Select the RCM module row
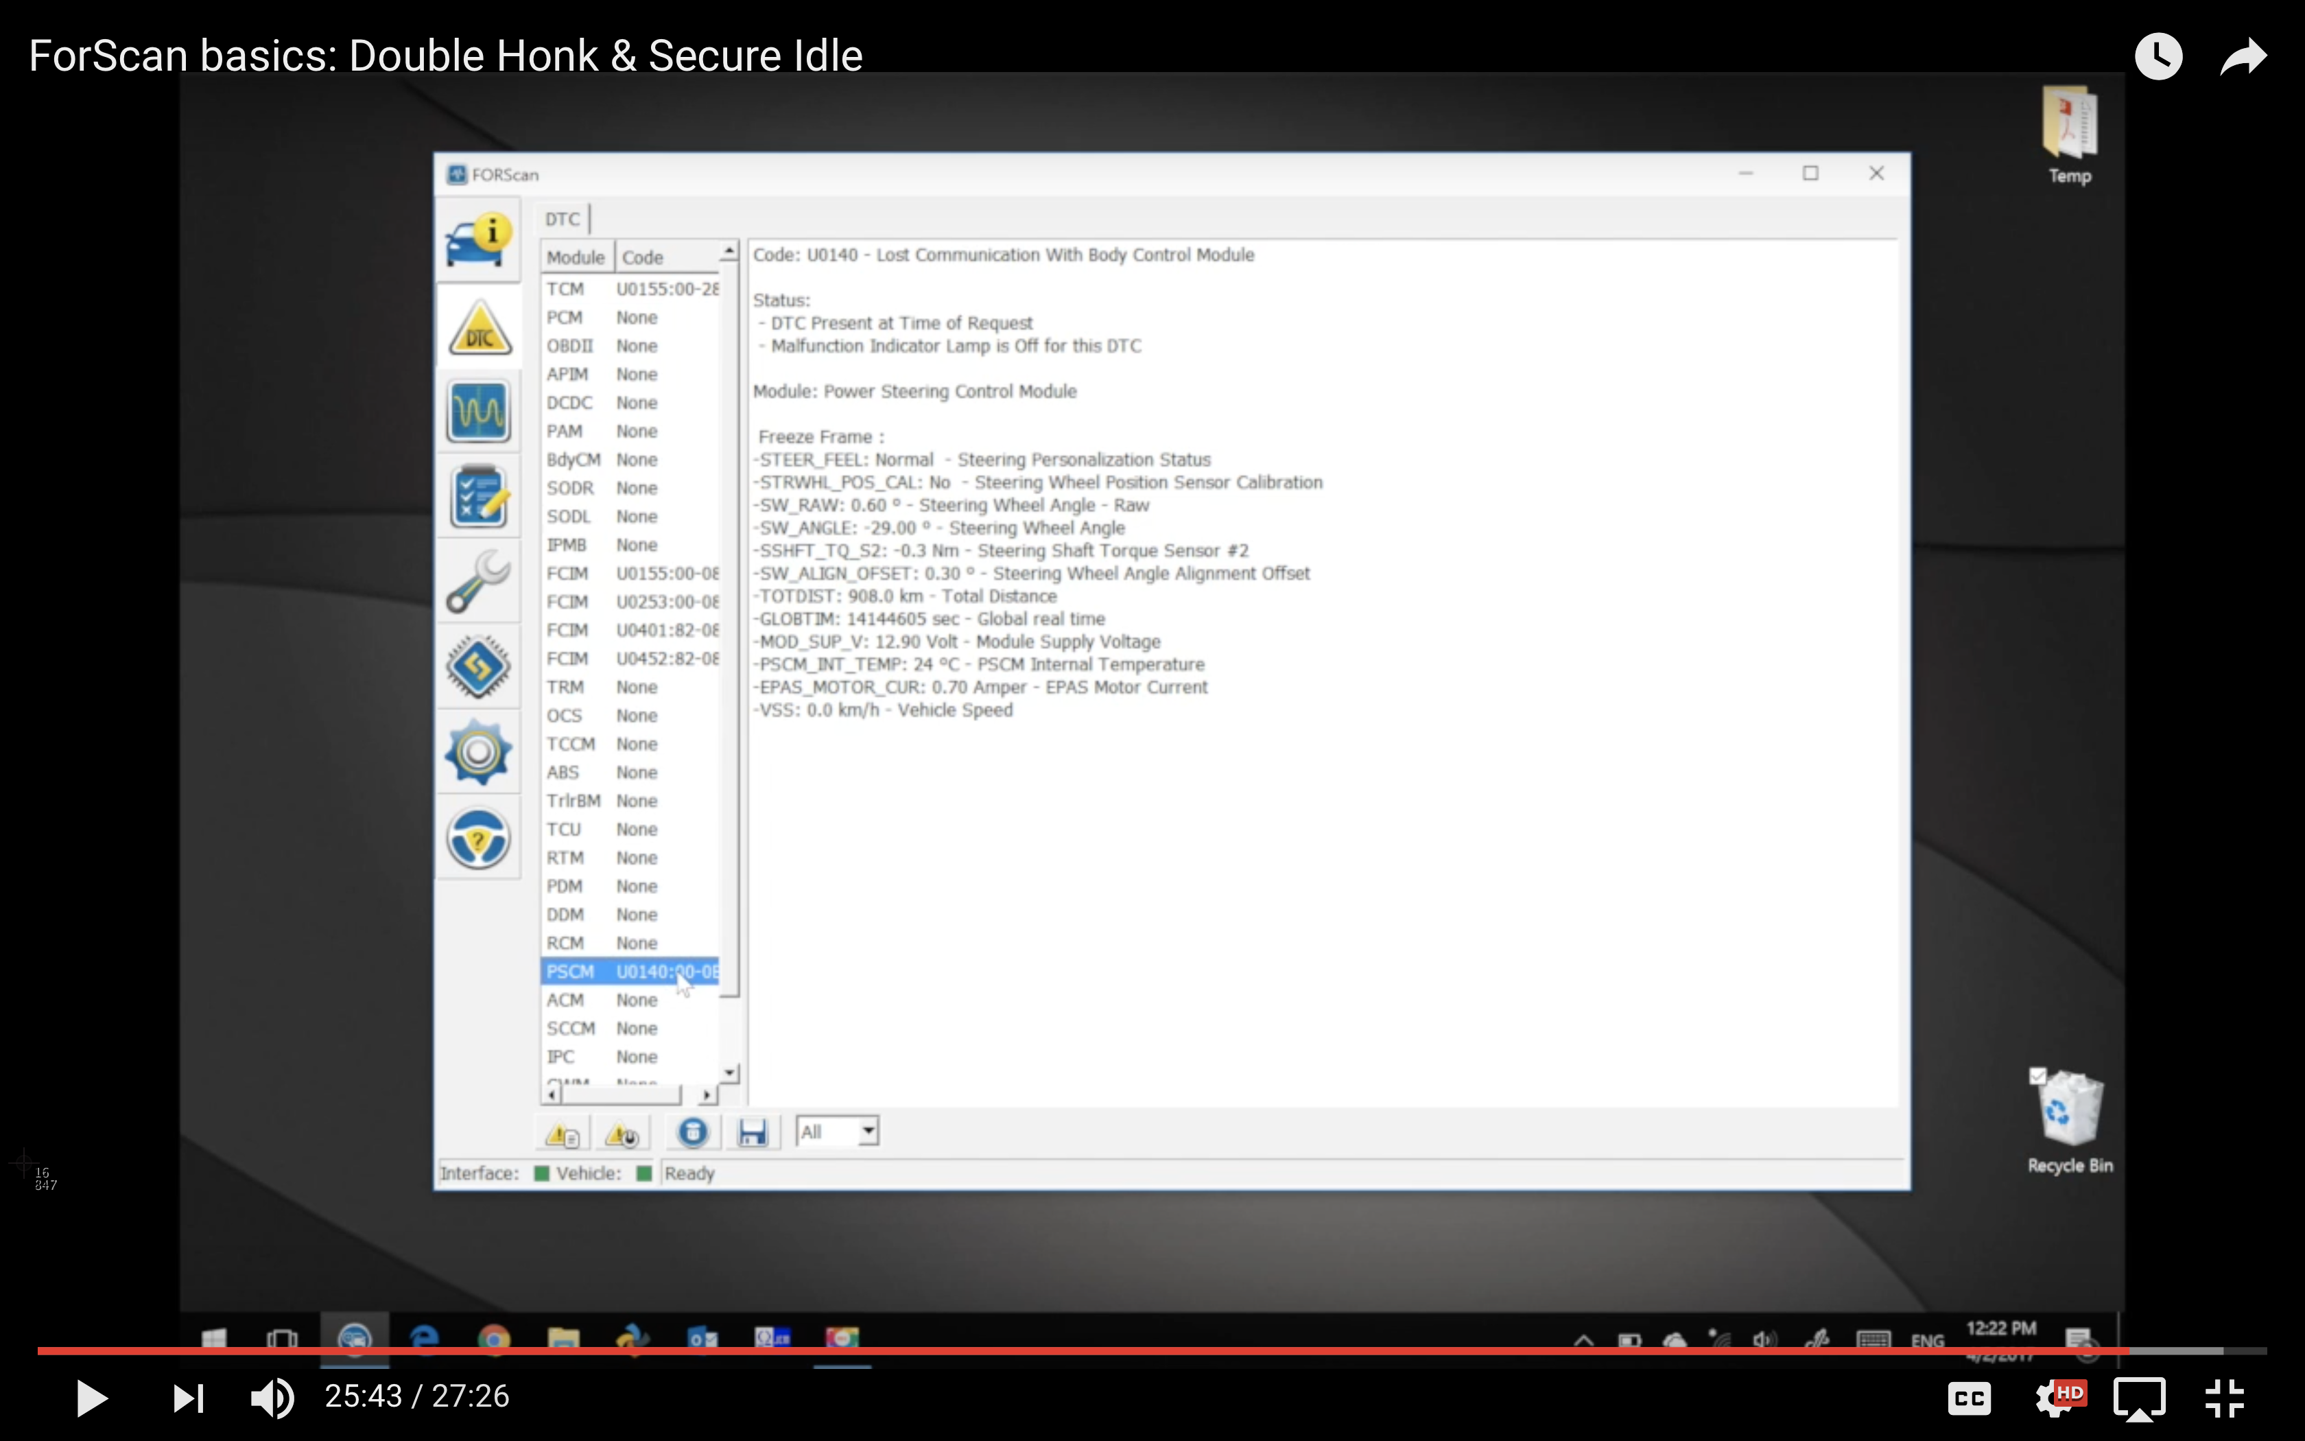The width and height of the screenshot is (2305, 1441). (x=630, y=944)
